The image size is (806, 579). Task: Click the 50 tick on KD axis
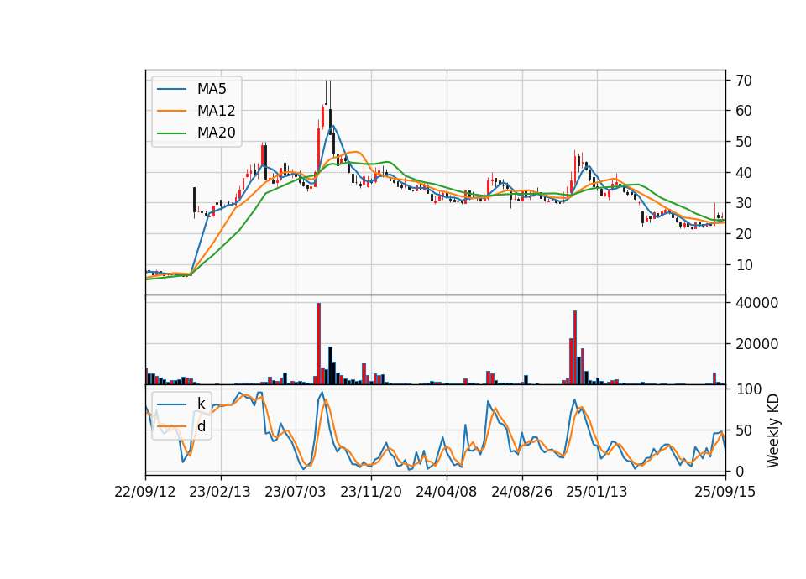744,430
